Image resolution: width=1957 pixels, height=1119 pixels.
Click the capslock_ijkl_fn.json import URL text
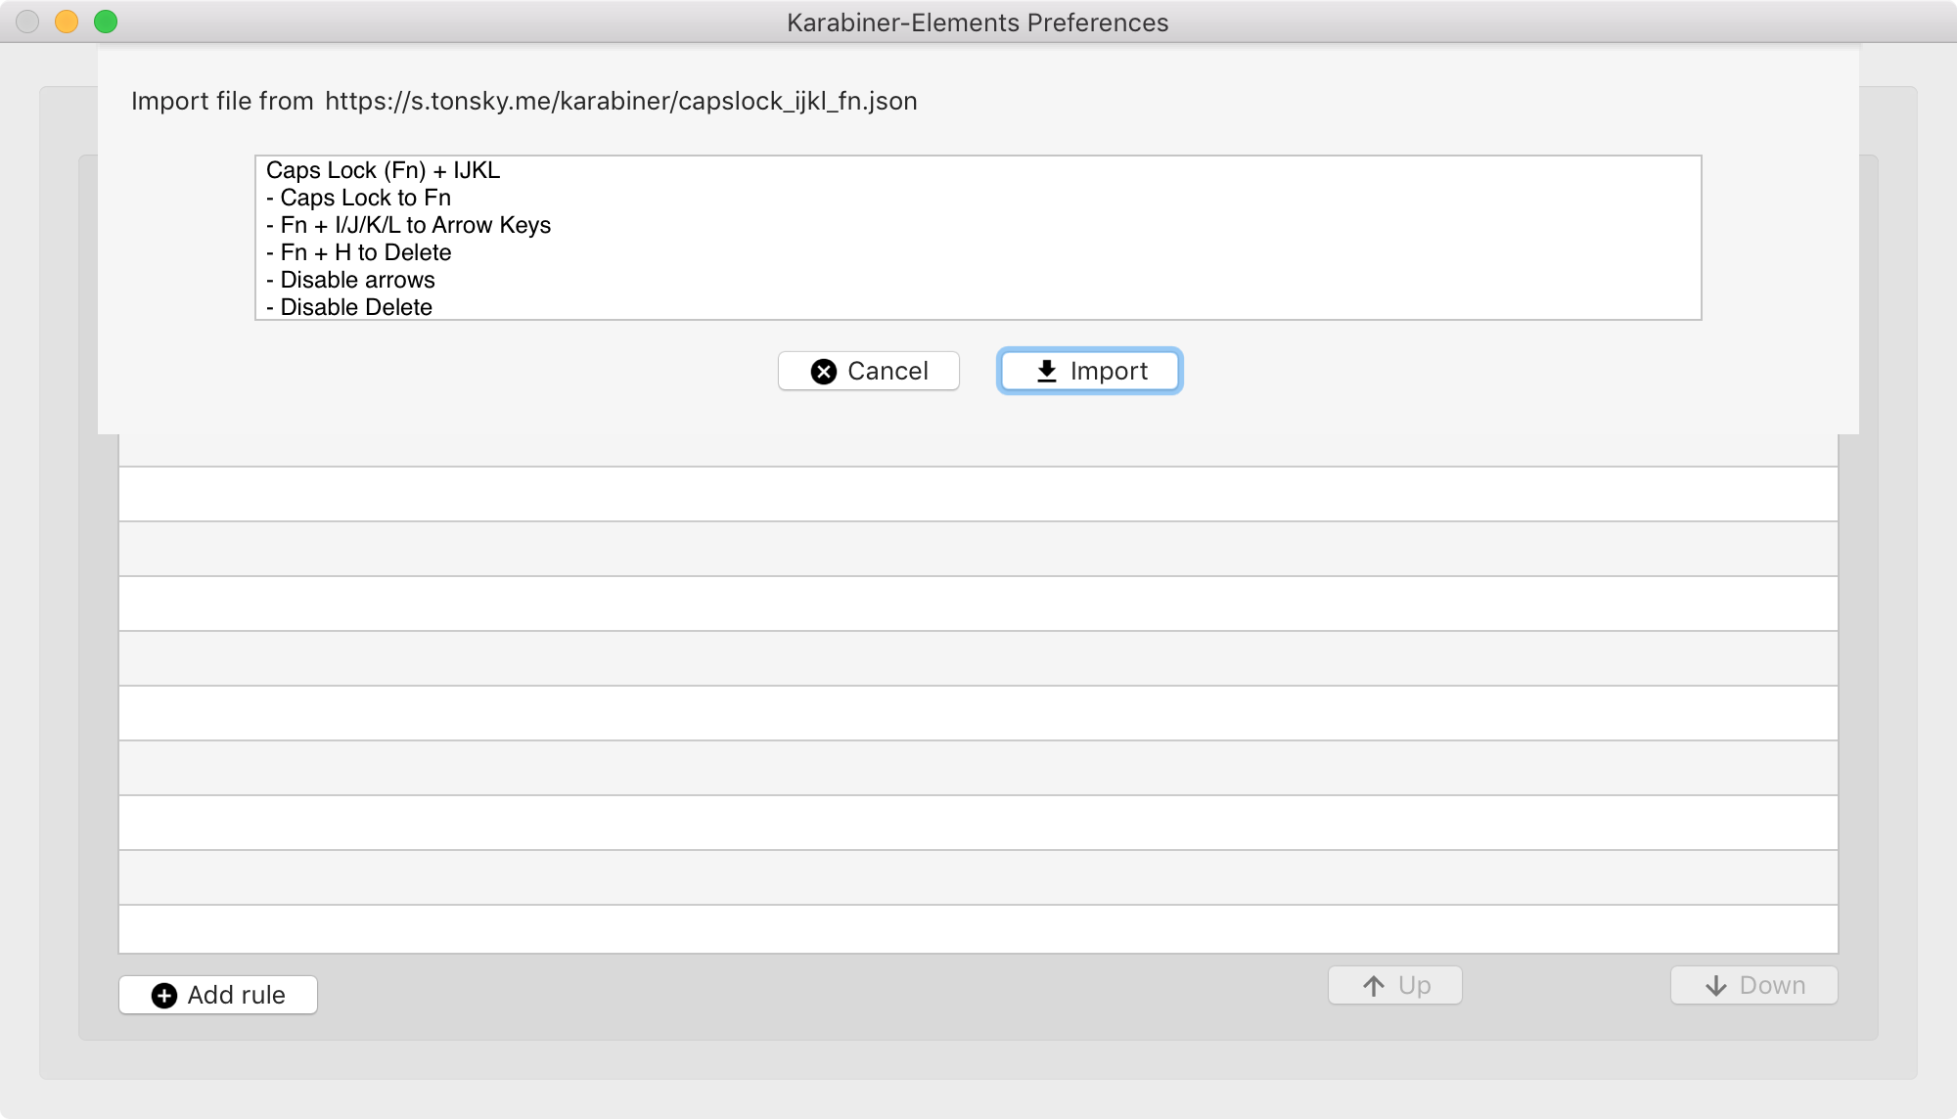point(620,102)
